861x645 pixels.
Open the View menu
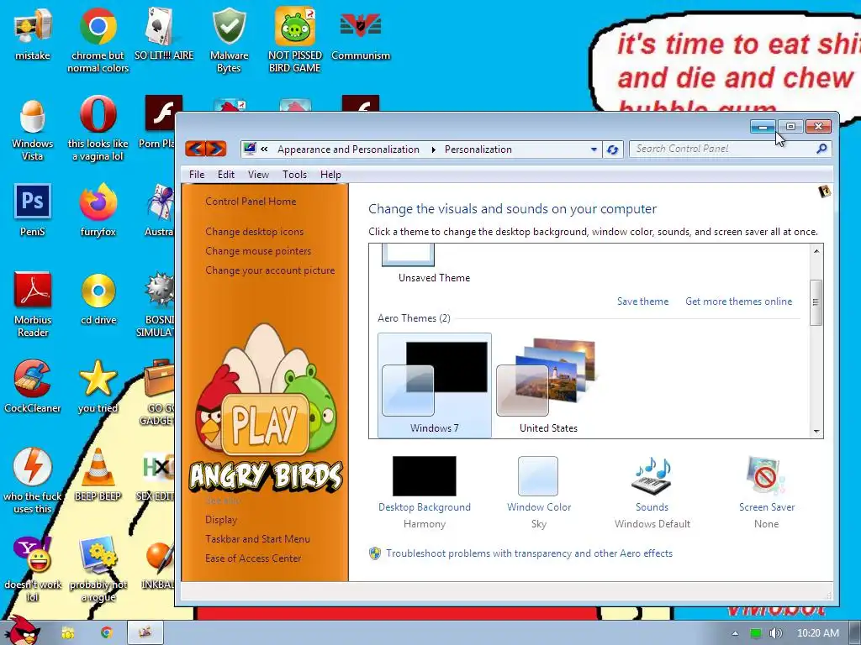click(x=258, y=175)
